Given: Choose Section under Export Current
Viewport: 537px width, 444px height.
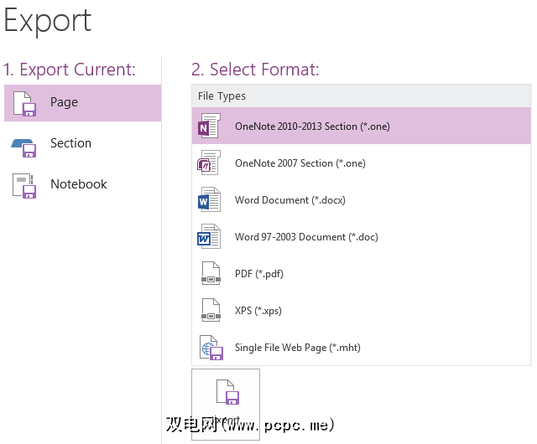Looking at the screenshot, I should [70, 143].
